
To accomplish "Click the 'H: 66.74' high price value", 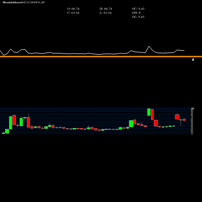I will point(106,9).
